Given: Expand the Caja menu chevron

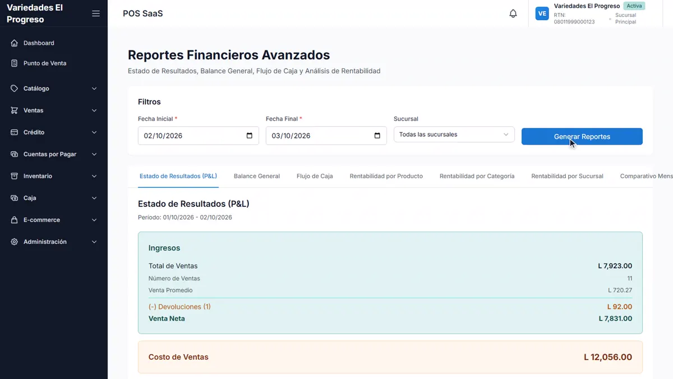Looking at the screenshot, I should (x=94, y=198).
